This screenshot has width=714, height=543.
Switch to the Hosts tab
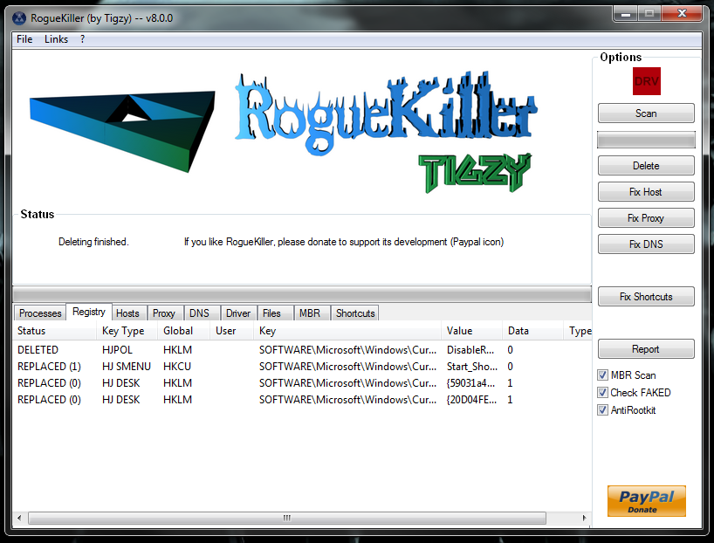click(127, 313)
